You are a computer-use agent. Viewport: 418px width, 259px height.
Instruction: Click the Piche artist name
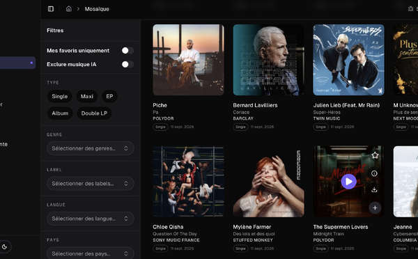pos(160,105)
